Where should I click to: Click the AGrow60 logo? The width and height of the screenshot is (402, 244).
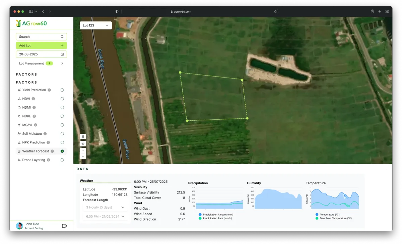coord(31,23)
